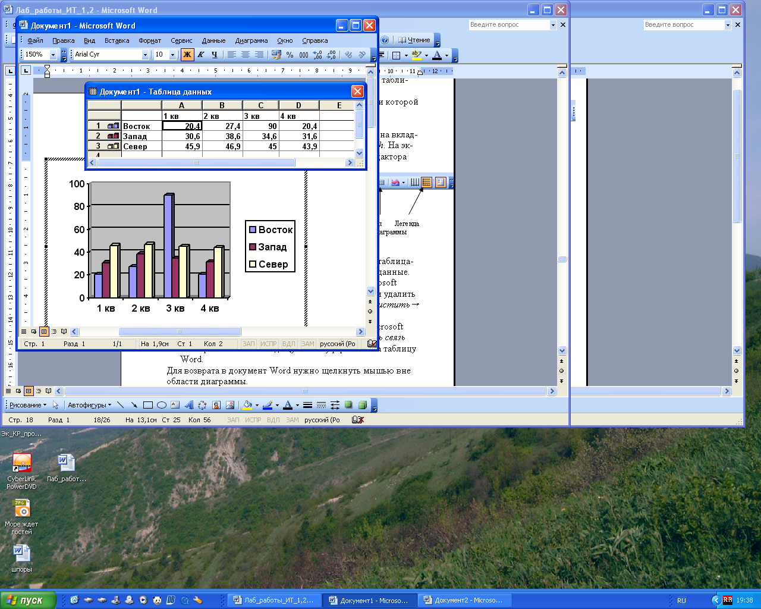Open shadow style options
761x609 pixels.
coord(348,405)
